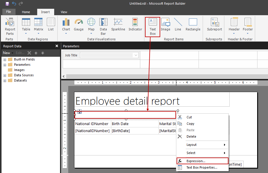
Task: Switch to the View ribbon tab
Action: coord(64,12)
